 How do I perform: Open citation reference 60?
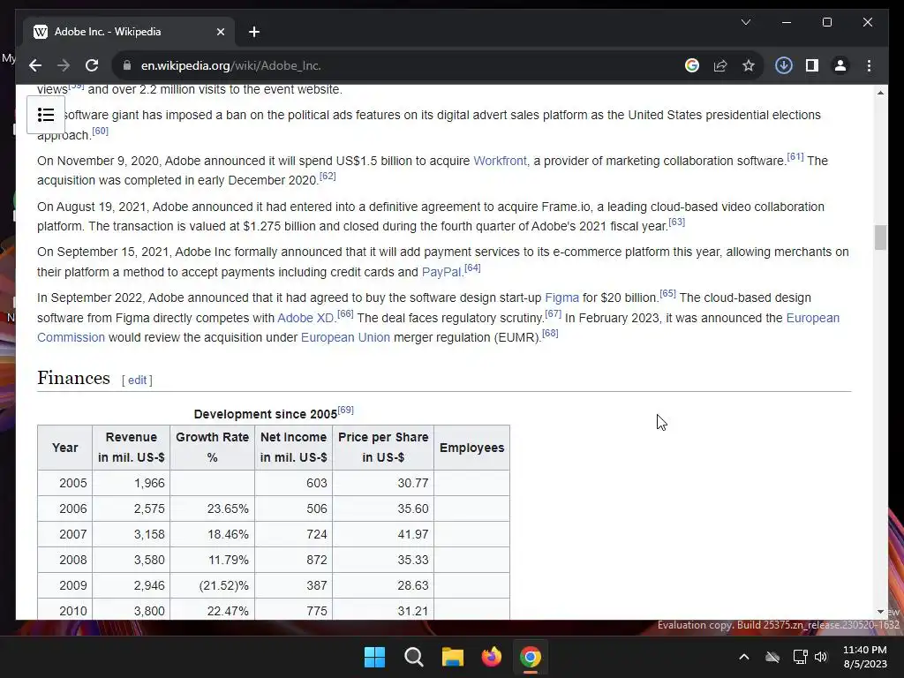[101, 131]
